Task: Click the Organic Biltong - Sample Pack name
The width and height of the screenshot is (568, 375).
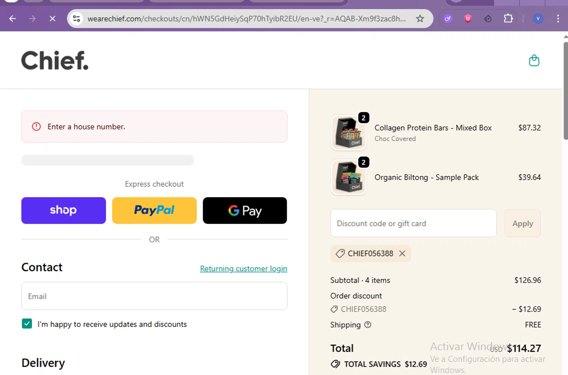Action: click(x=427, y=177)
